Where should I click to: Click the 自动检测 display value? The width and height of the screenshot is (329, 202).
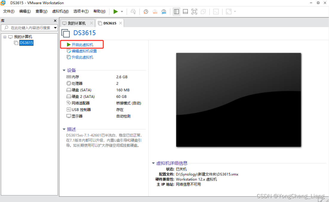point(123,116)
